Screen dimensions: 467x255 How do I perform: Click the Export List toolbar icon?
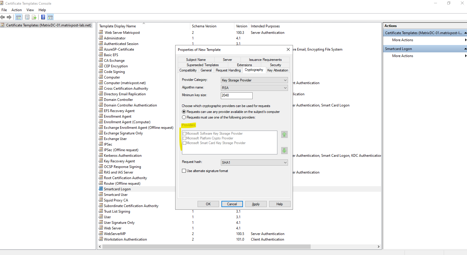tap(34, 17)
